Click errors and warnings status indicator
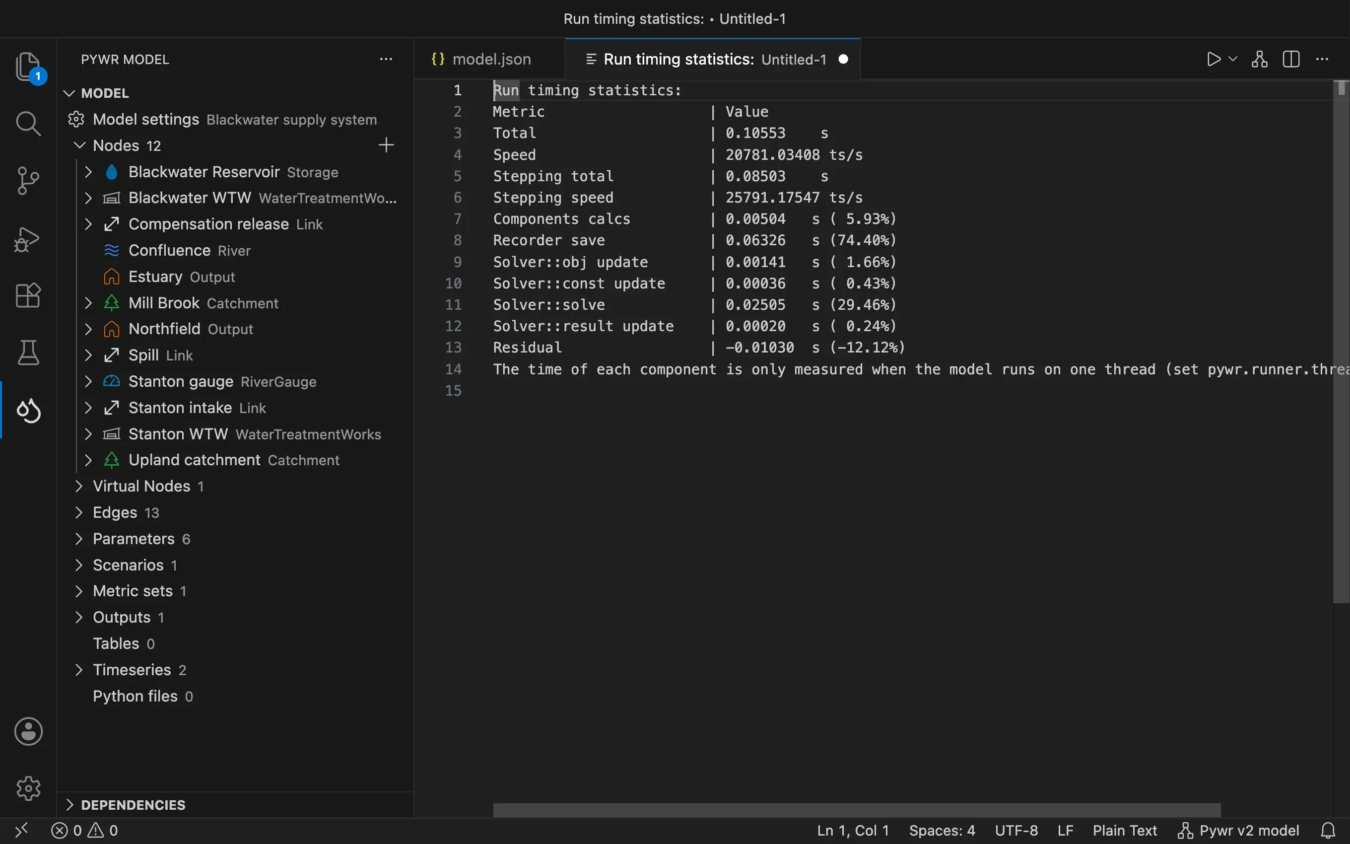Viewport: 1350px width, 844px height. coord(85,831)
